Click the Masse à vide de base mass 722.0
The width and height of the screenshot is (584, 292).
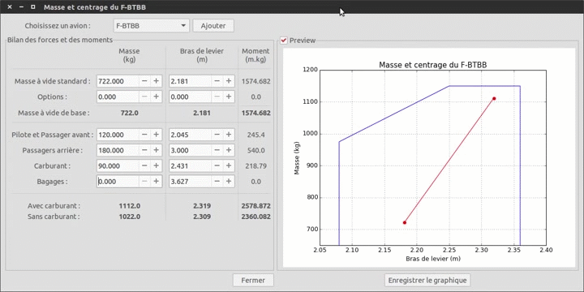click(x=130, y=113)
